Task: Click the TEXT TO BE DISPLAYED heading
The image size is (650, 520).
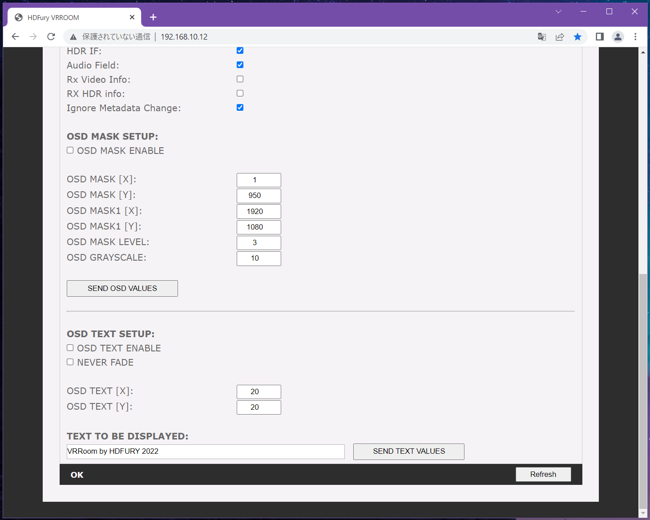Action: tap(128, 436)
